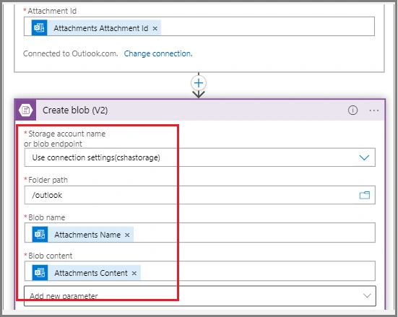Viewport: 398px width, 317px height.
Task: Click the Change connection link
Action: [x=158, y=53]
